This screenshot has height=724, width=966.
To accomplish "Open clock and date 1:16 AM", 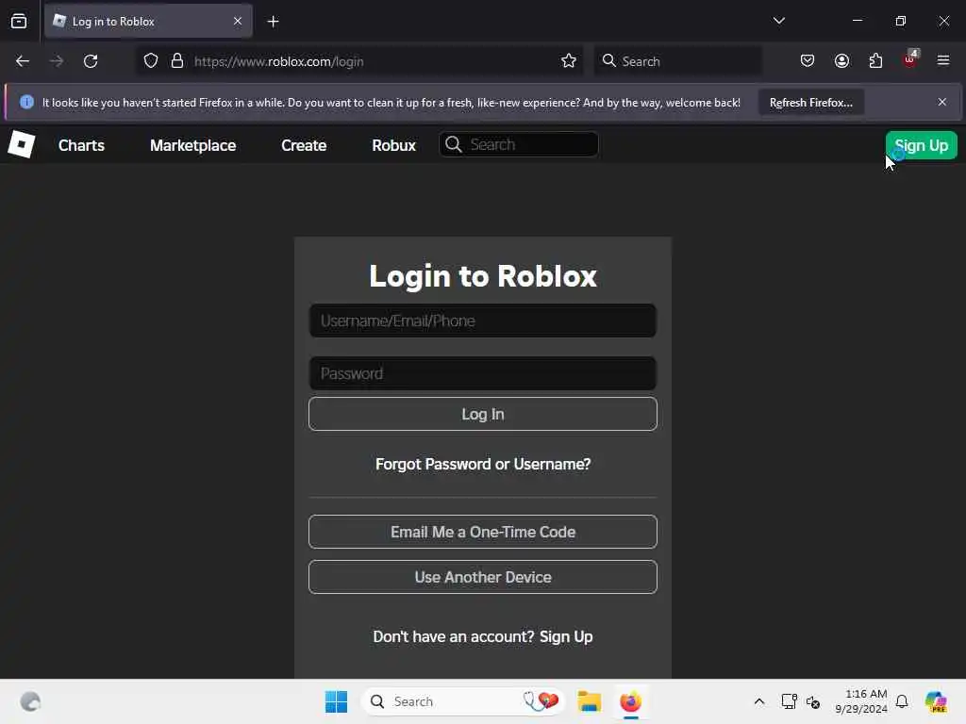I will (861, 701).
